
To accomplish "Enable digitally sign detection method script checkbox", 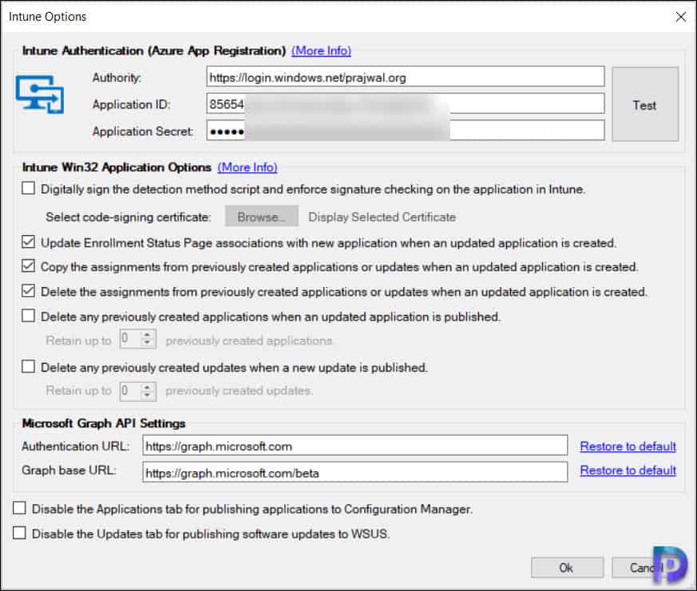I will point(29,189).
